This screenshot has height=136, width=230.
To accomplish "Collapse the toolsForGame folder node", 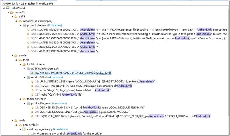I will tap(21, 64).
